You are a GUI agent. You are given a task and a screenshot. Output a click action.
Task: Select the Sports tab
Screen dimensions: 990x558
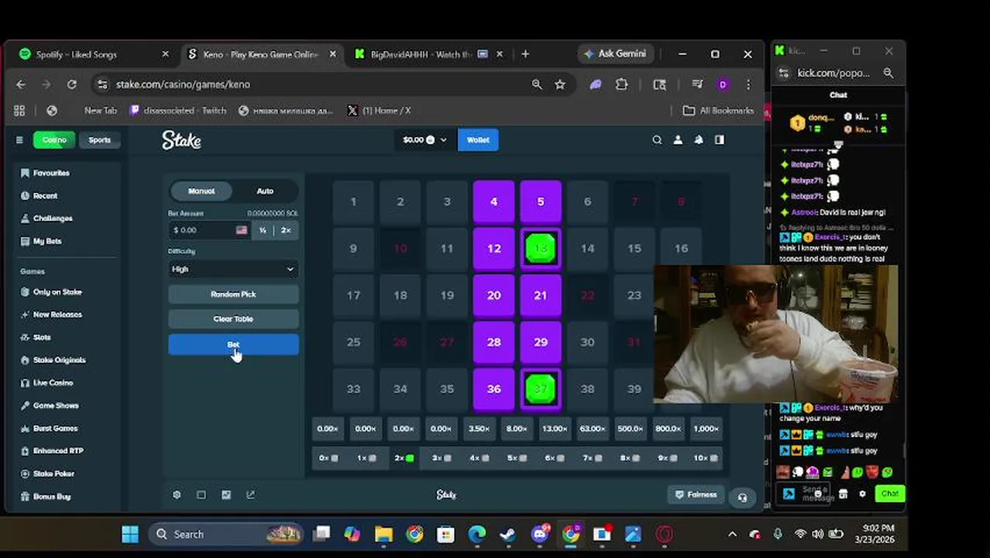pos(99,140)
